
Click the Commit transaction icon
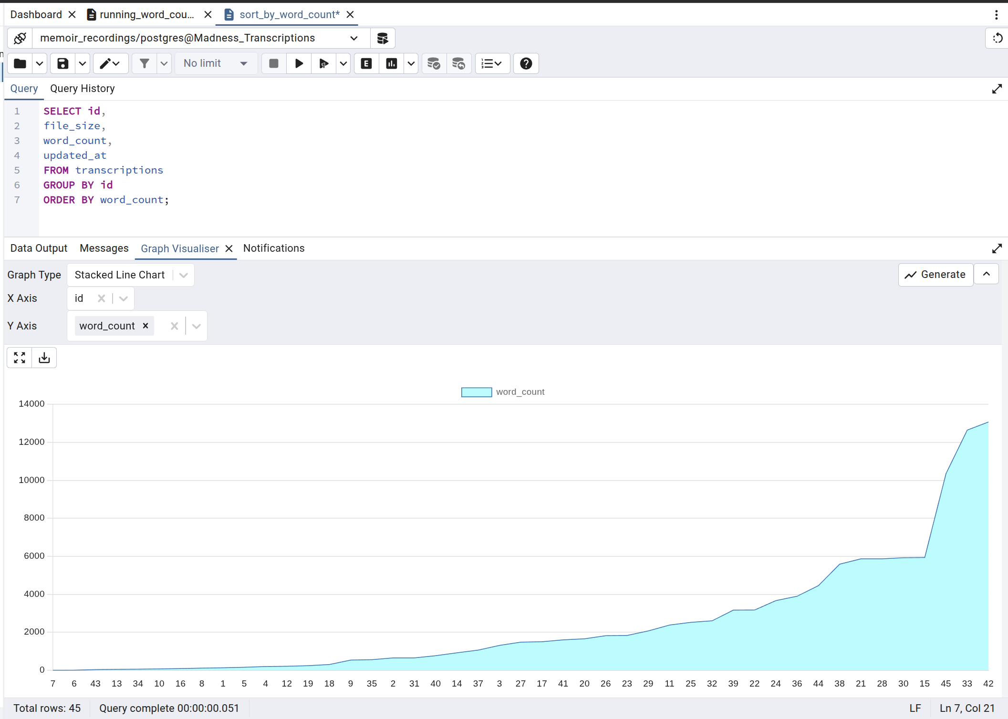tap(433, 63)
